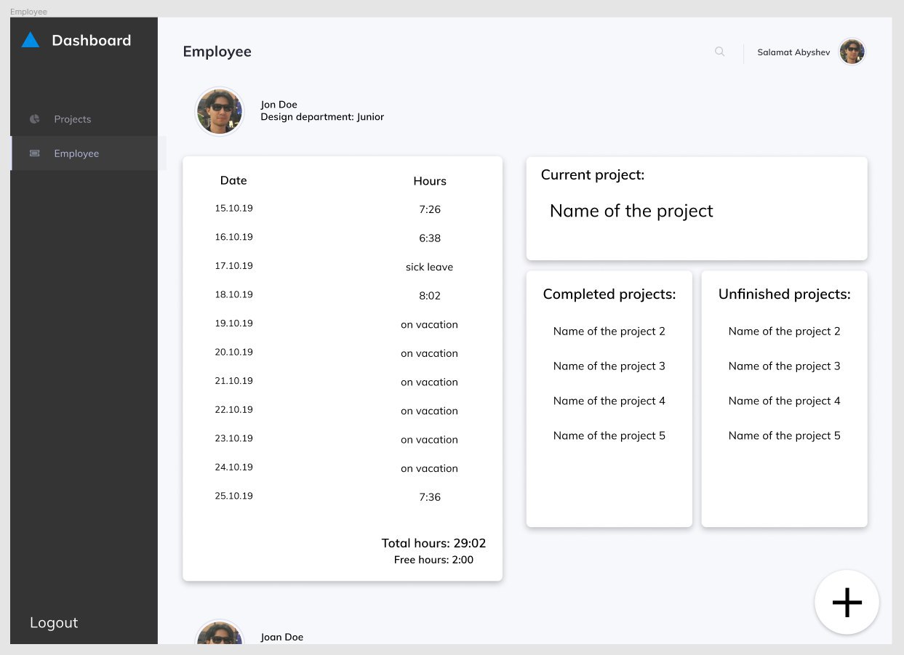This screenshot has height=655, width=904.
Task: Select the date 17.10.19
Action: tap(234, 266)
